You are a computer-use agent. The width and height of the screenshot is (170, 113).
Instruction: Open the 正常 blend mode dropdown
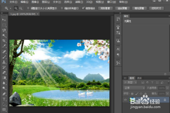coord(134,88)
